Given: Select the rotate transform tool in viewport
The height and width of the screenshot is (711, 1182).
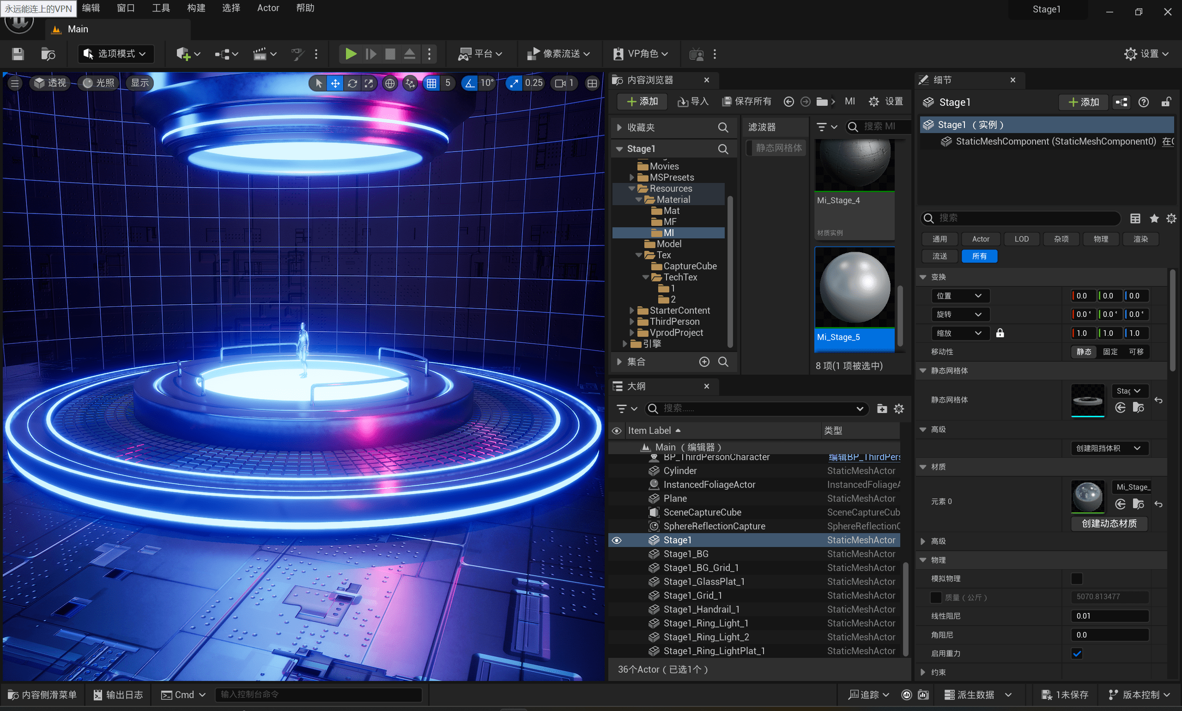Looking at the screenshot, I should tap(352, 83).
